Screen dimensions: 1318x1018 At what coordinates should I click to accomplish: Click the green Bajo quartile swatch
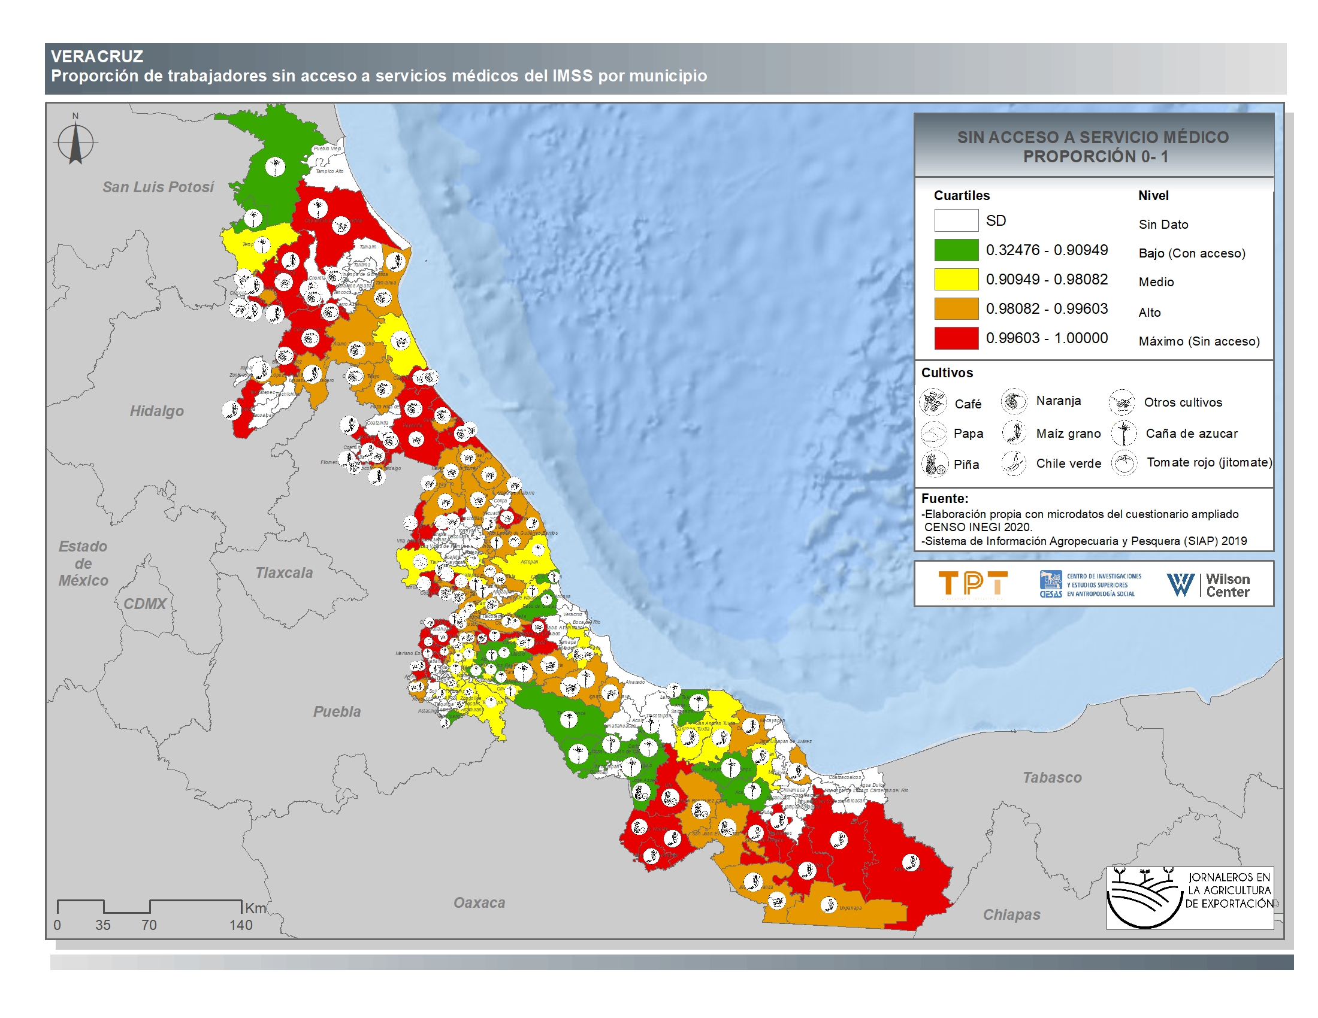coord(956,250)
